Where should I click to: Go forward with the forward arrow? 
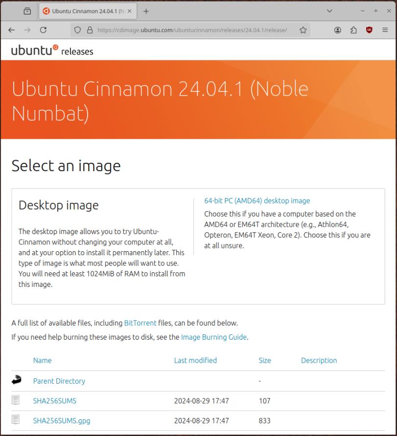(x=27, y=30)
